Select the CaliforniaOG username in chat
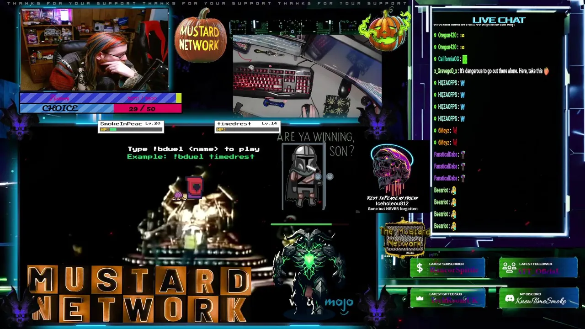Viewport: 585px width, 329px height. [448, 59]
